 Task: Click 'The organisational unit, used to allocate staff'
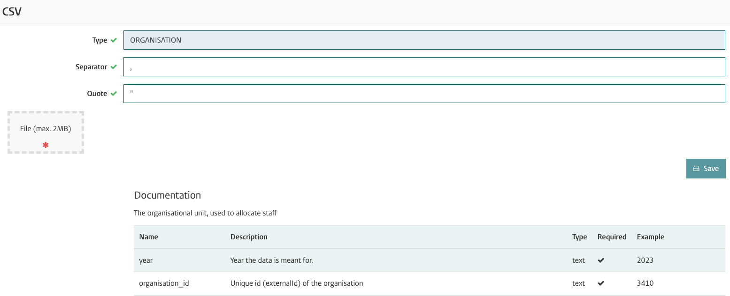(205, 213)
